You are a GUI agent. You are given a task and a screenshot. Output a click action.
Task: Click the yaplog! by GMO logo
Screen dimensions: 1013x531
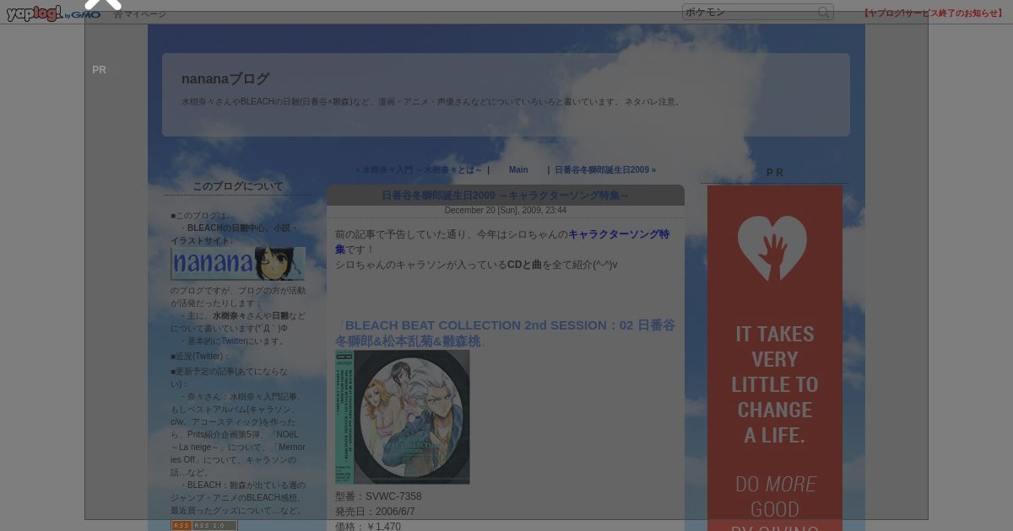pos(54,13)
